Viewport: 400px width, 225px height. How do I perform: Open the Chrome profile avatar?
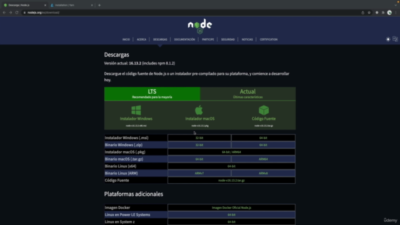tap(389, 12)
